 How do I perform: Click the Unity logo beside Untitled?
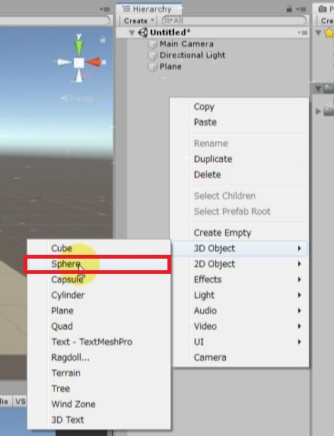143,33
